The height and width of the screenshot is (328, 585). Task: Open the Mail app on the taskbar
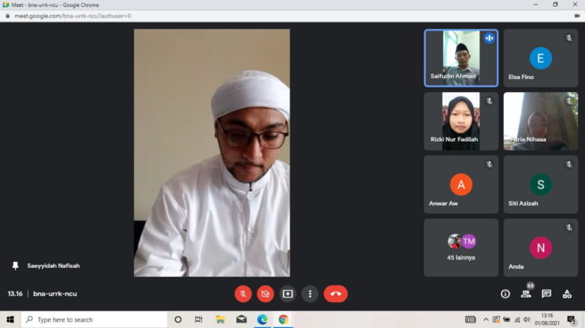tap(241, 320)
